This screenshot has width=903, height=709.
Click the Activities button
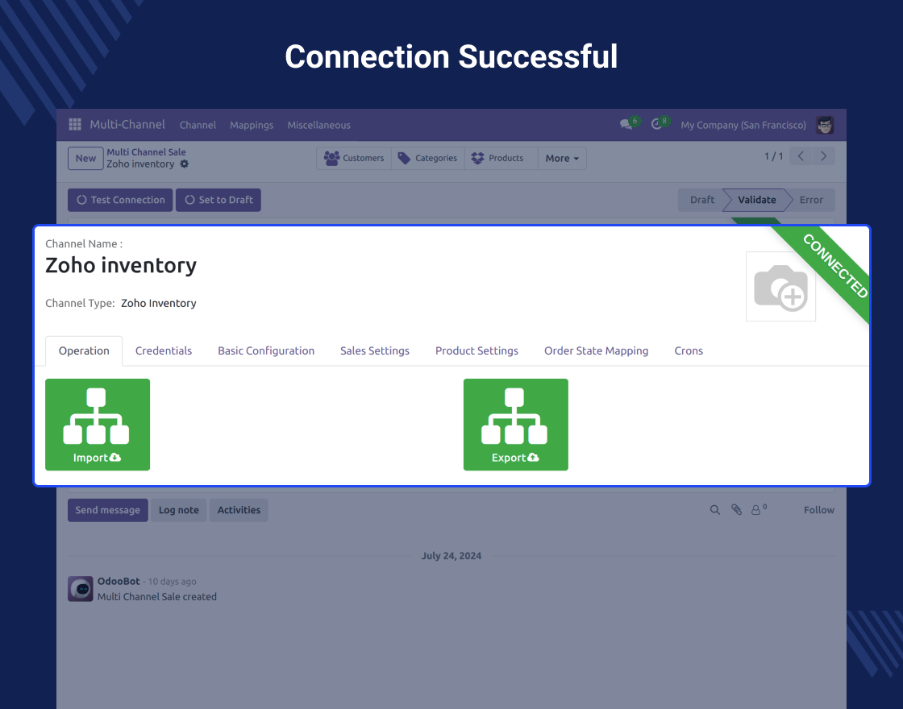[x=239, y=510]
